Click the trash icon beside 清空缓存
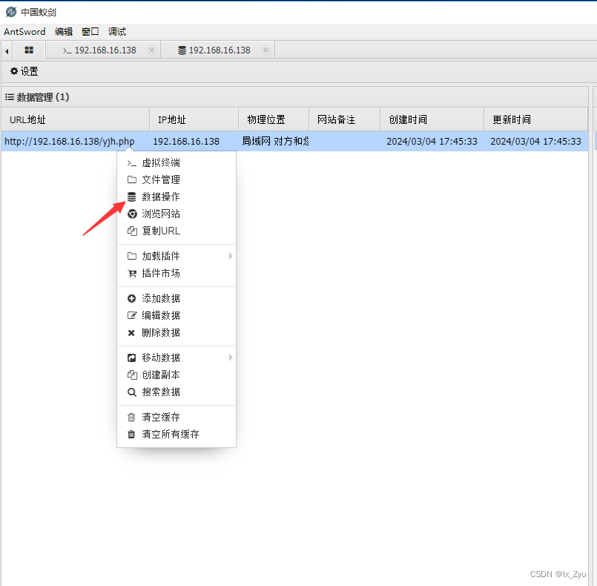597x586 pixels. coord(131,418)
